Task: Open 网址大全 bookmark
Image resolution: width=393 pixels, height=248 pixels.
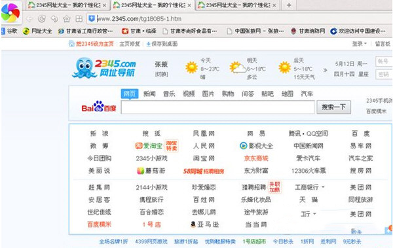Action: tap(37, 31)
